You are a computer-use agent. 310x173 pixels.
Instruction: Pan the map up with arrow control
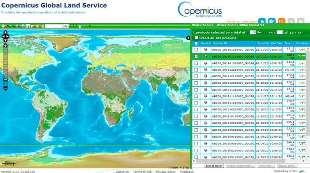(5, 32)
